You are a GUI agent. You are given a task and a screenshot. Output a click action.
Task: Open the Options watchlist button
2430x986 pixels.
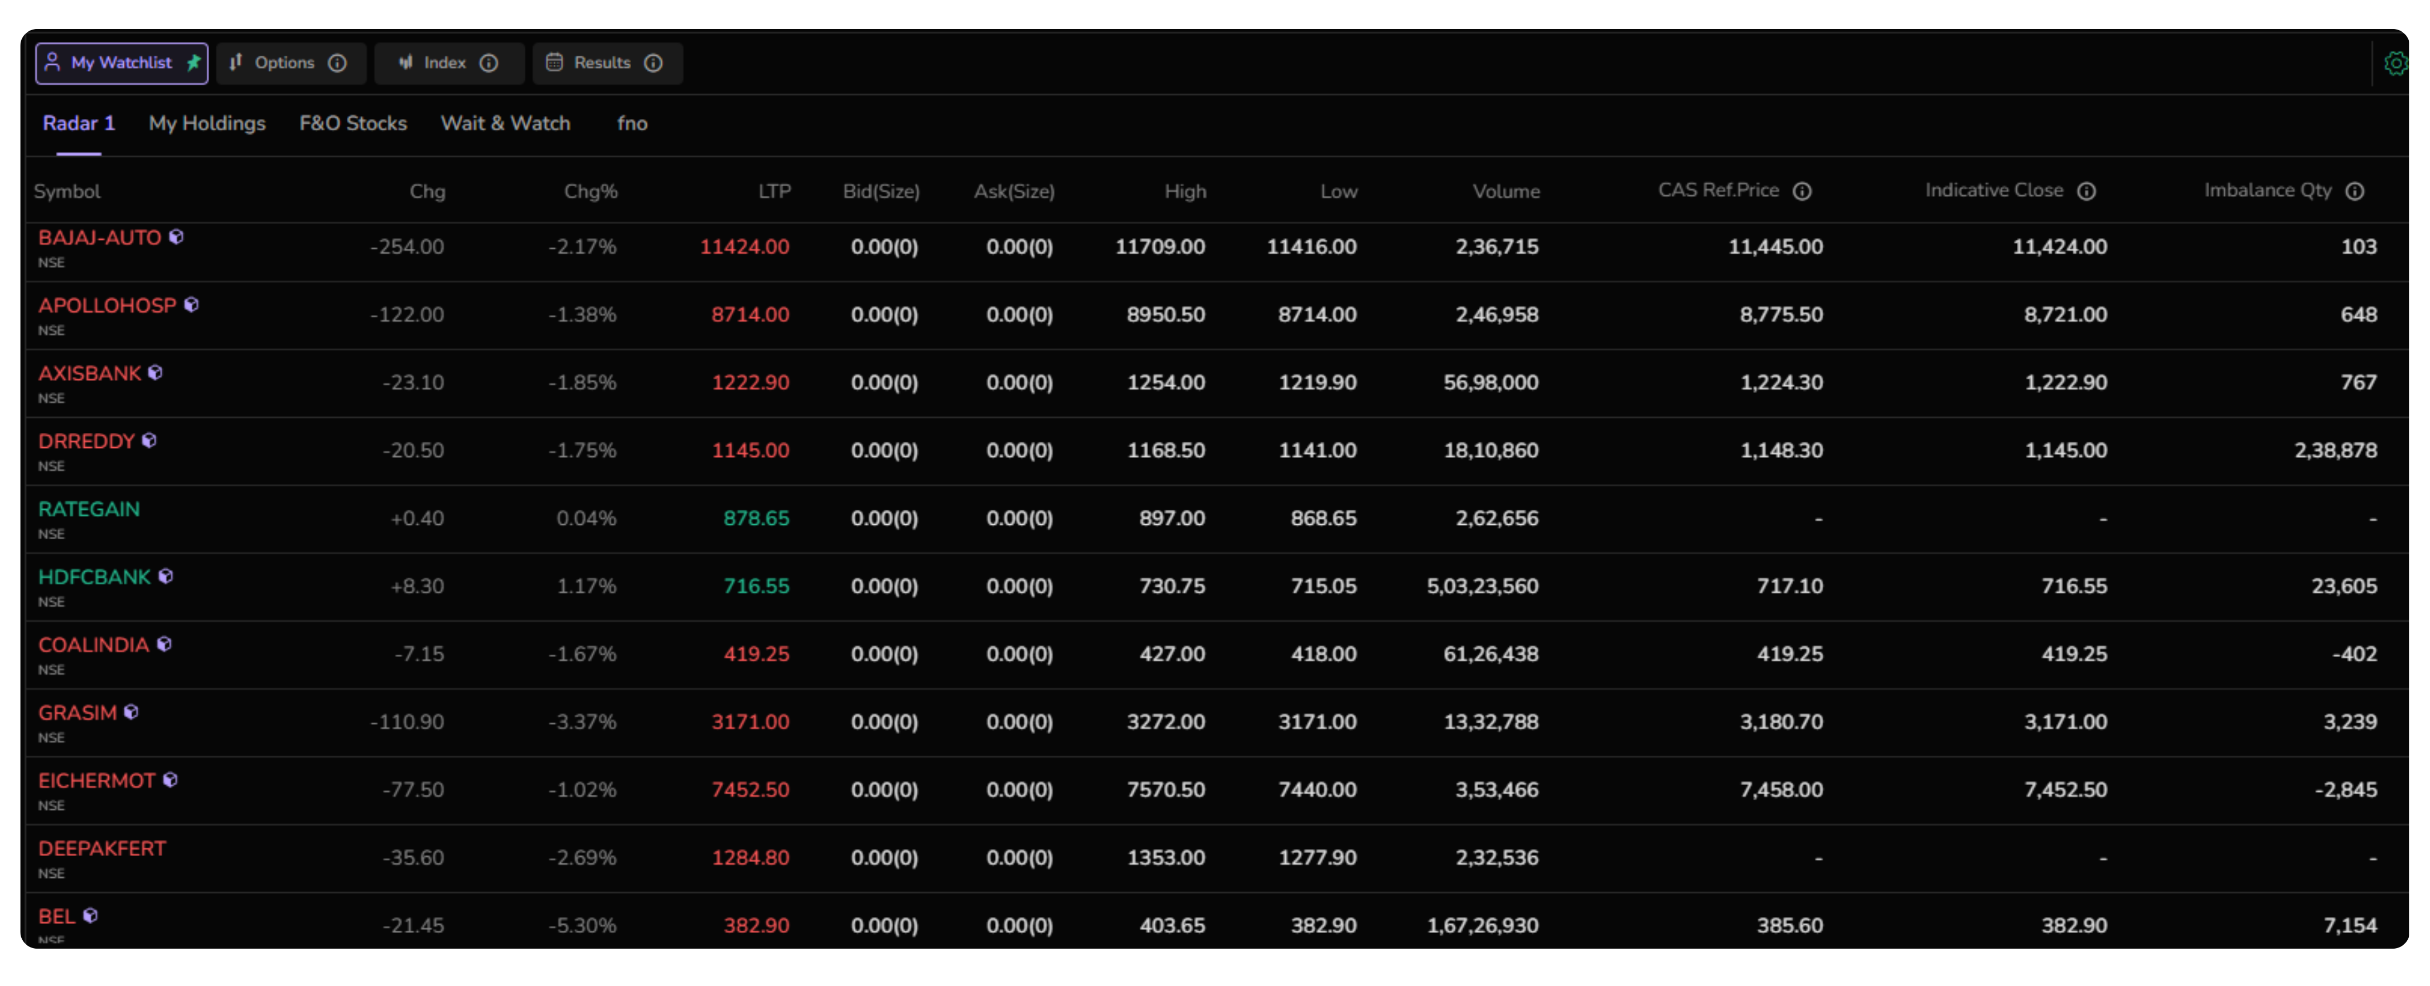(x=291, y=63)
